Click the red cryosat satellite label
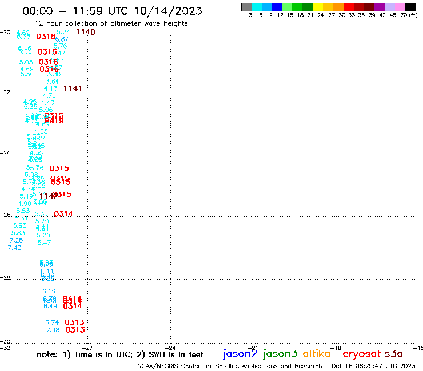The width and height of the screenshot is (423, 371). pyautogui.click(x=362, y=354)
